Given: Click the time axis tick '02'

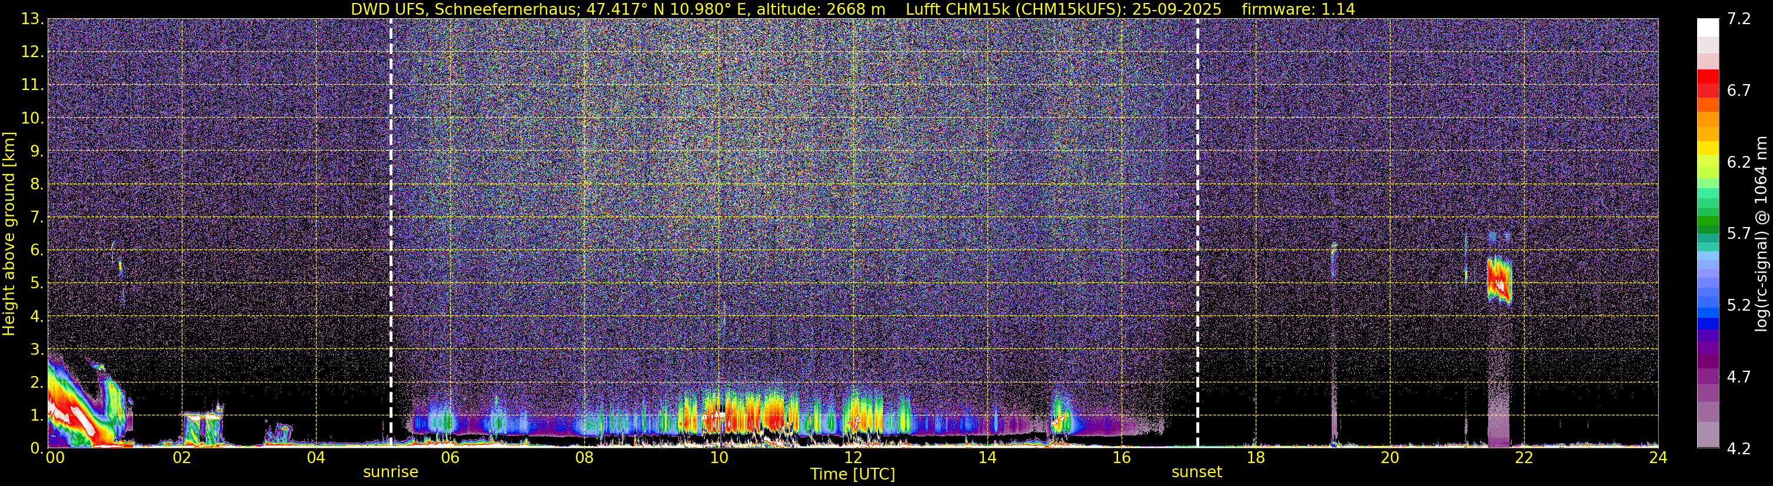Looking at the screenshot, I should click(182, 458).
